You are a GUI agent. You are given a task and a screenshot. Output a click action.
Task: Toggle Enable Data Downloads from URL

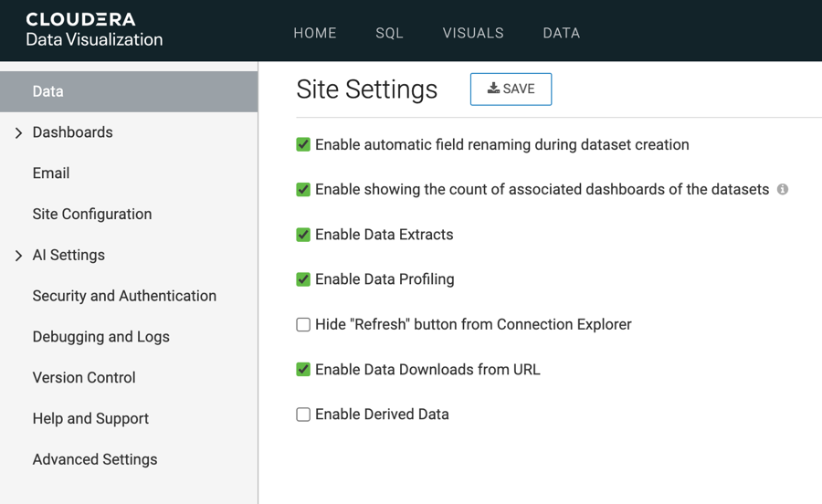click(x=303, y=370)
